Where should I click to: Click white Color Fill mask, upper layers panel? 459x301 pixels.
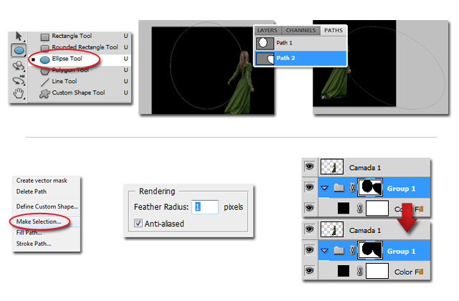tap(377, 209)
